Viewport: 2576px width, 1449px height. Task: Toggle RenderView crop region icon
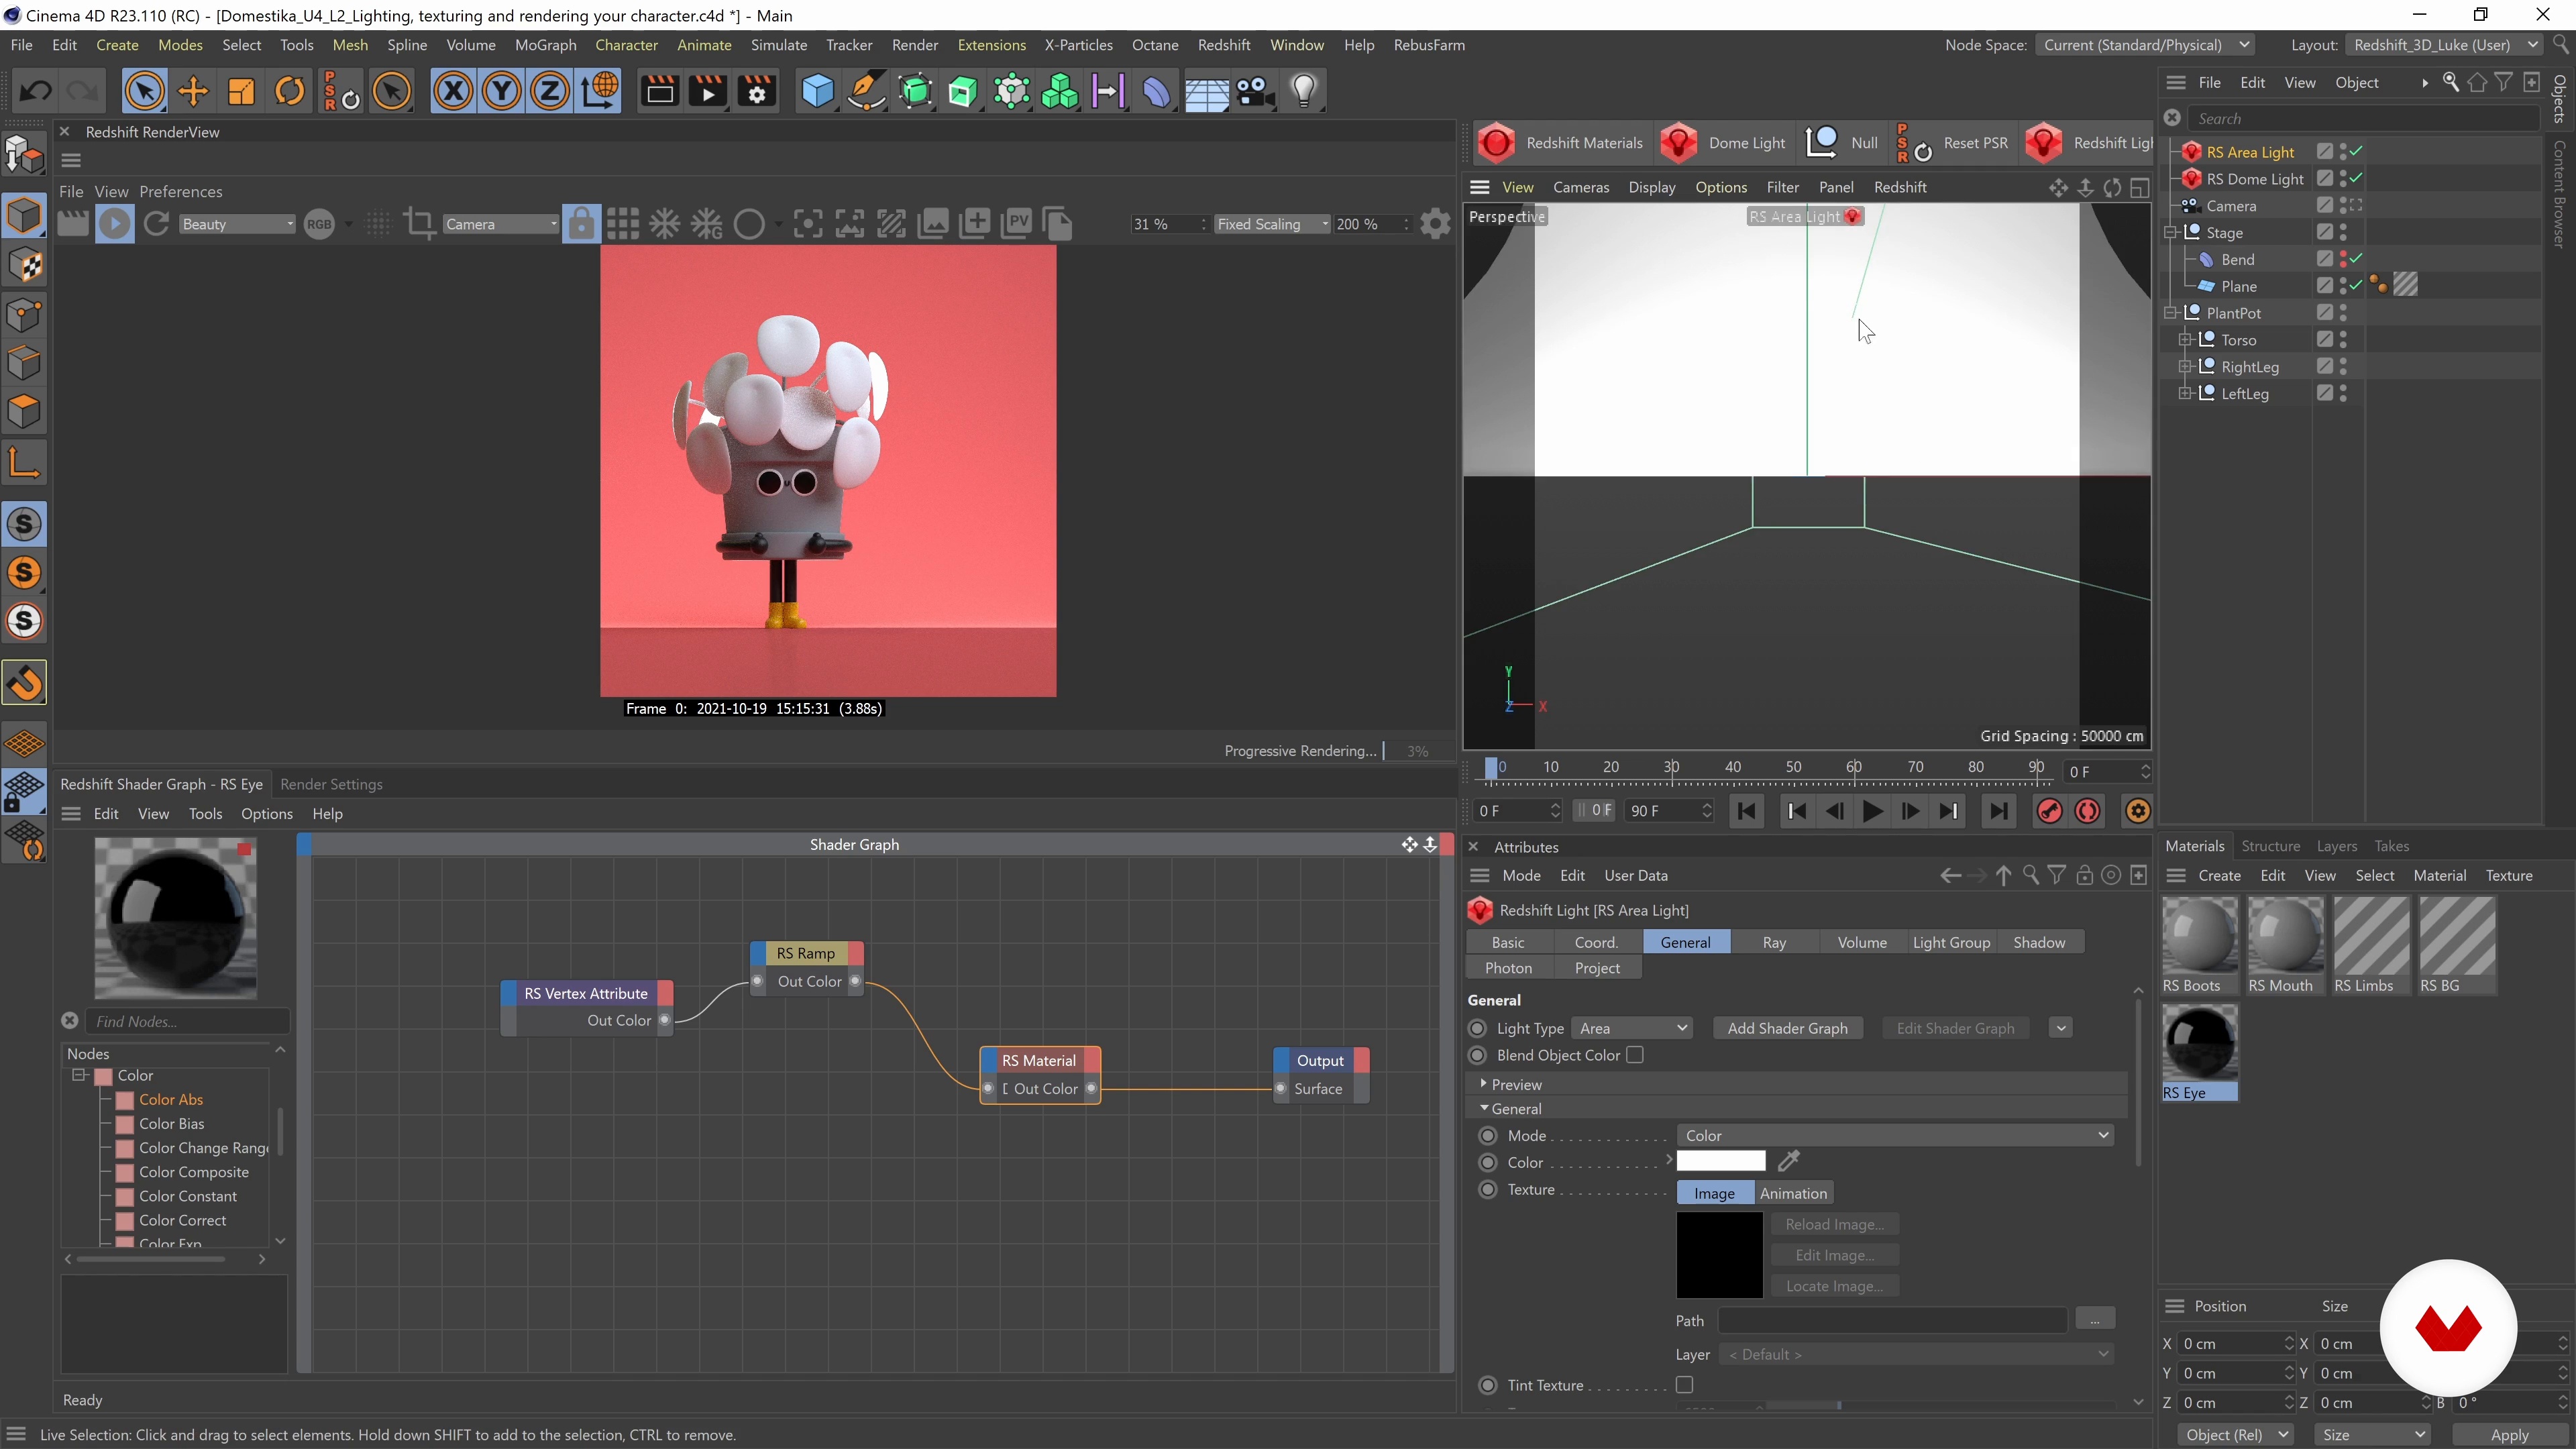point(419,224)
